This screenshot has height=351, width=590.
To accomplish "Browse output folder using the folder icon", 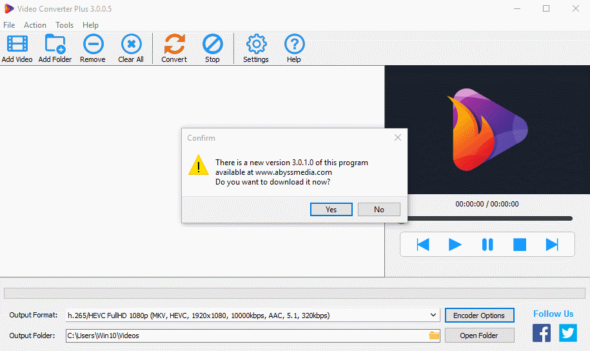I will [x=434, y=336].
